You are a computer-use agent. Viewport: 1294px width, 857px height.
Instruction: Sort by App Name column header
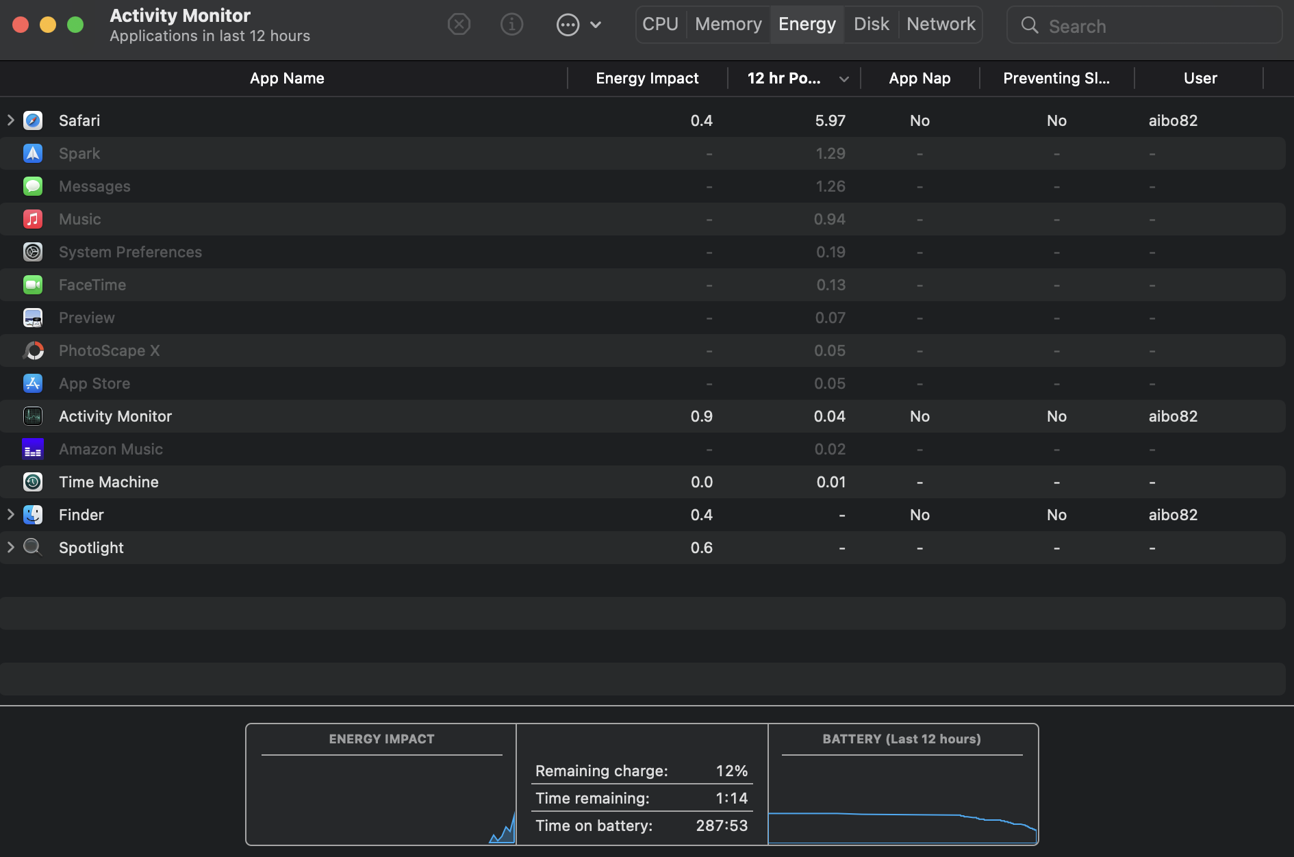[x=287, y=79]
